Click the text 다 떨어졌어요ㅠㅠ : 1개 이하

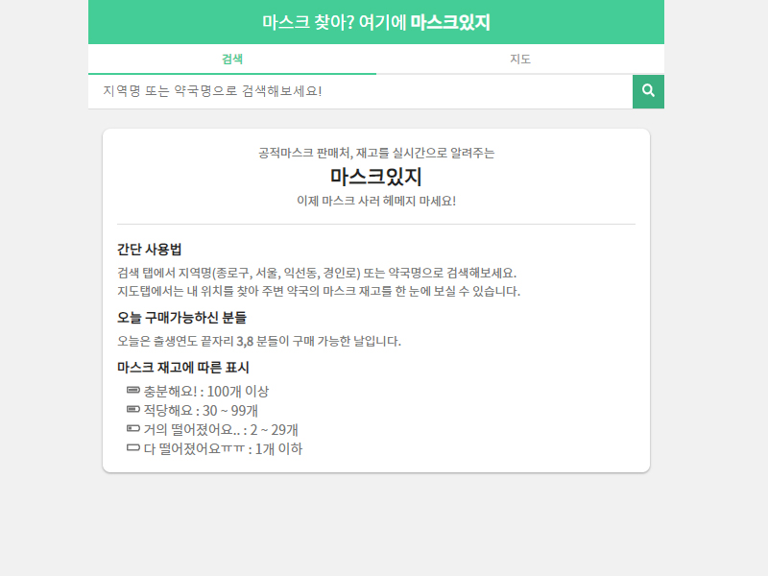pyautogui.click(x=223, y=448)
